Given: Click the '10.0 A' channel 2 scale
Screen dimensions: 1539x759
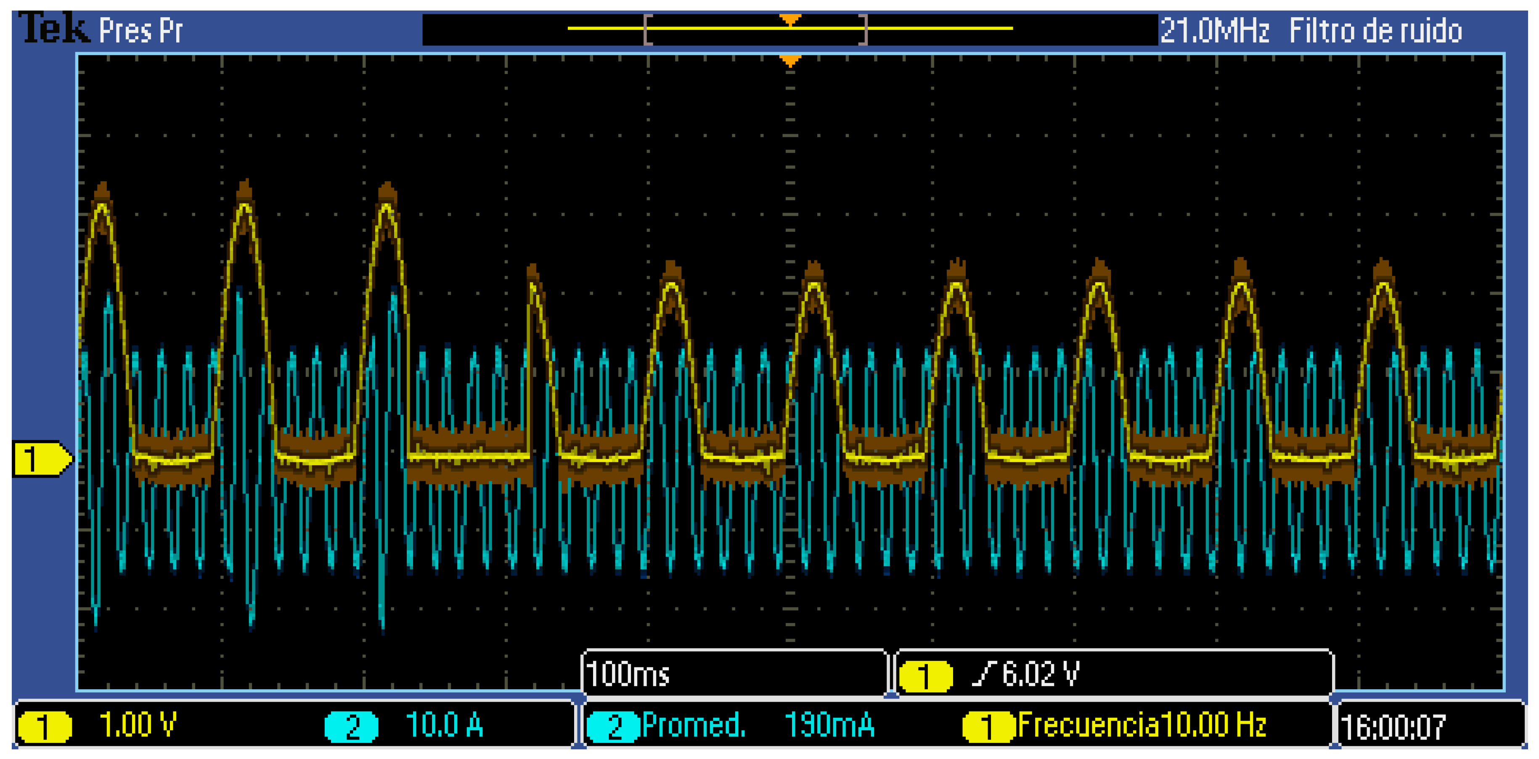Looking at the screenshot, I should point(444,724).
